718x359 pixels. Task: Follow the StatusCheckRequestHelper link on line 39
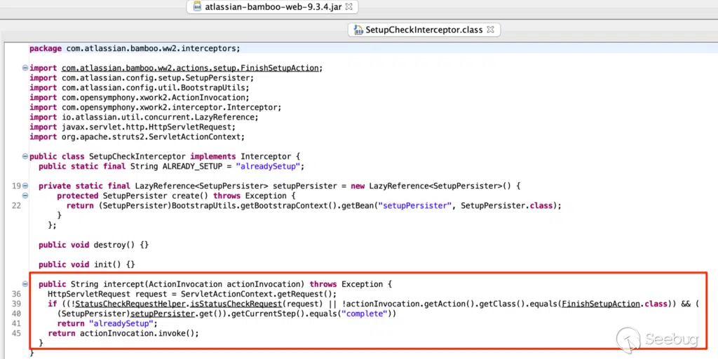pos(130,304)
